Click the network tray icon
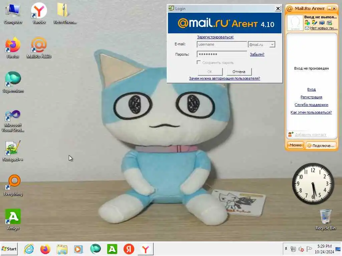The width and height of the screenshot is (342, 256). point(293,249)
